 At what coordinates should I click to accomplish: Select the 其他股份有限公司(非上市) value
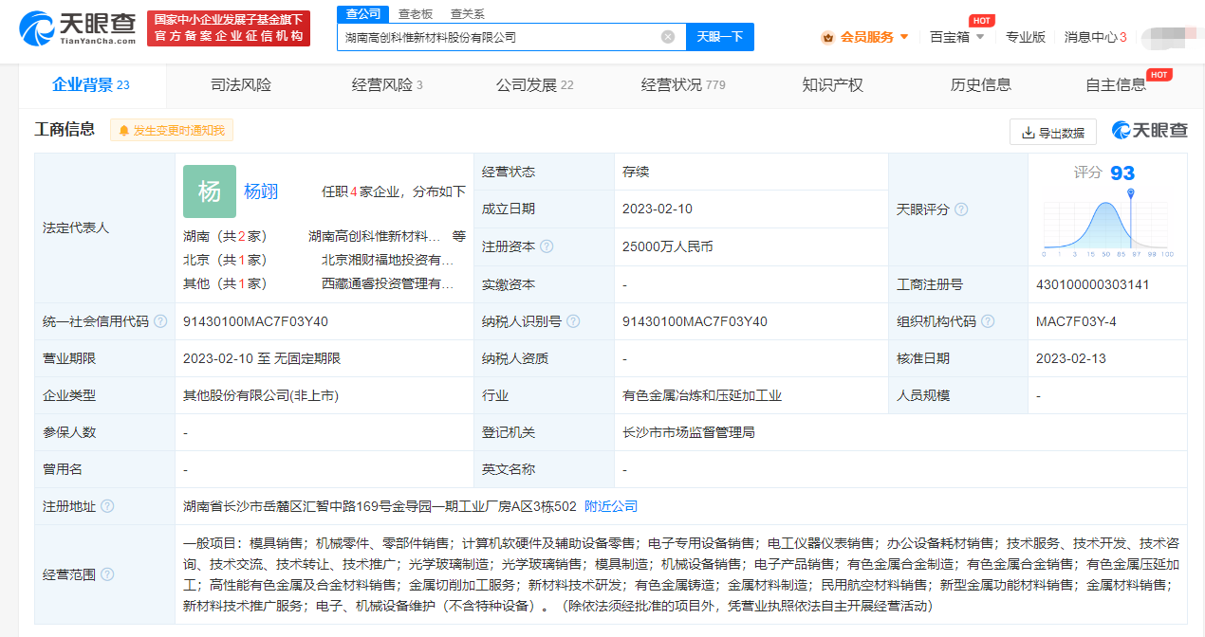pyautogui.click(x=261, y=395)
